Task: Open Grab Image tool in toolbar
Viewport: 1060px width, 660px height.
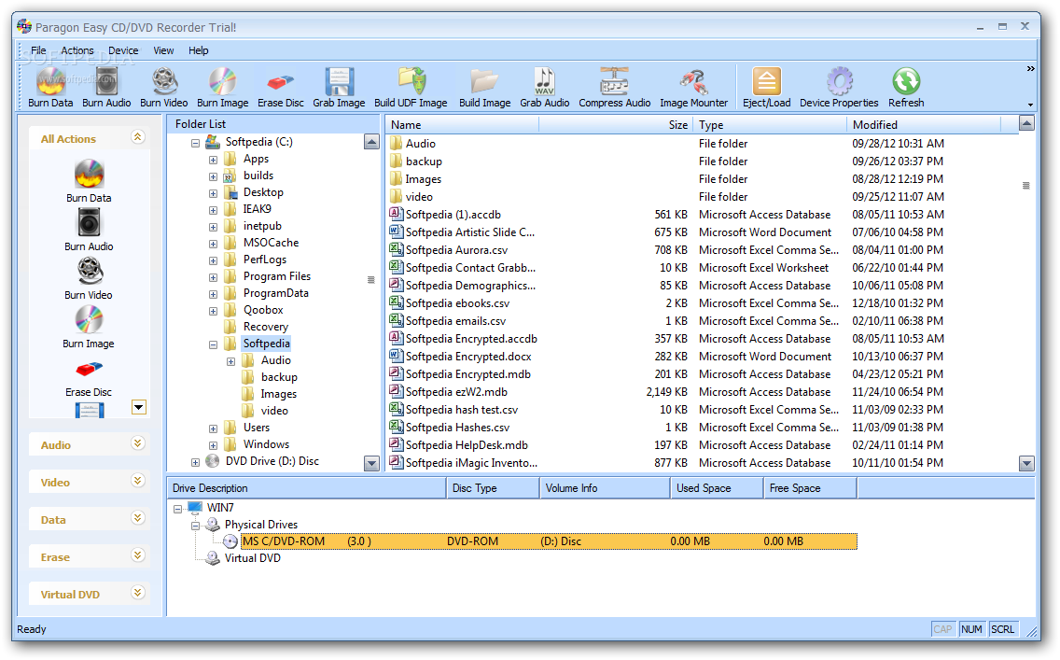Action: (339, 88)
